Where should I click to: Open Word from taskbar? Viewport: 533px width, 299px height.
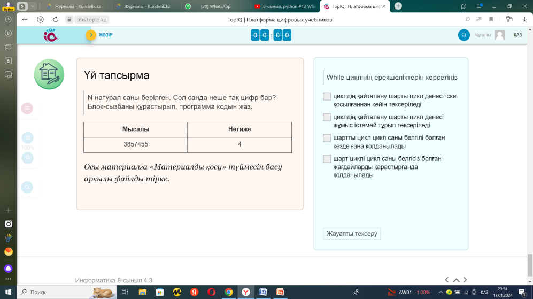(263, 292)
